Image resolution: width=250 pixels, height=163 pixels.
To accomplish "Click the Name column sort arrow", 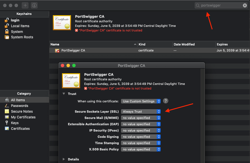I will coord(135,44).
